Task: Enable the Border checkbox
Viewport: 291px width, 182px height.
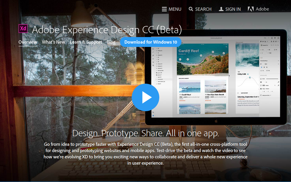Action: pos(261,85)
